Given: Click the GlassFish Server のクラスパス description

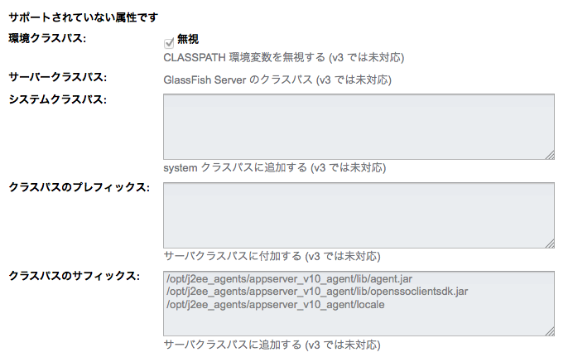Looking at the screenshot, I should click(x=277, y=80).
